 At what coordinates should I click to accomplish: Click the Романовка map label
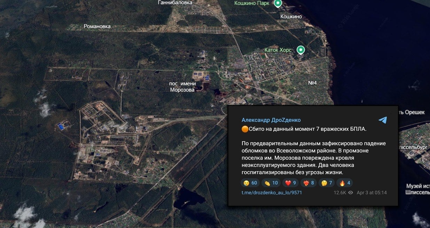tap(97, 26)
